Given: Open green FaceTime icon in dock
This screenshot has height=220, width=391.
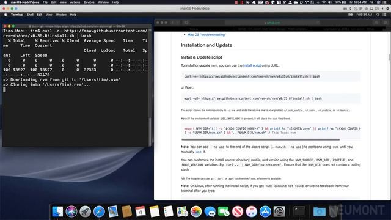Looking at the screenshot, I should (224, 211).
